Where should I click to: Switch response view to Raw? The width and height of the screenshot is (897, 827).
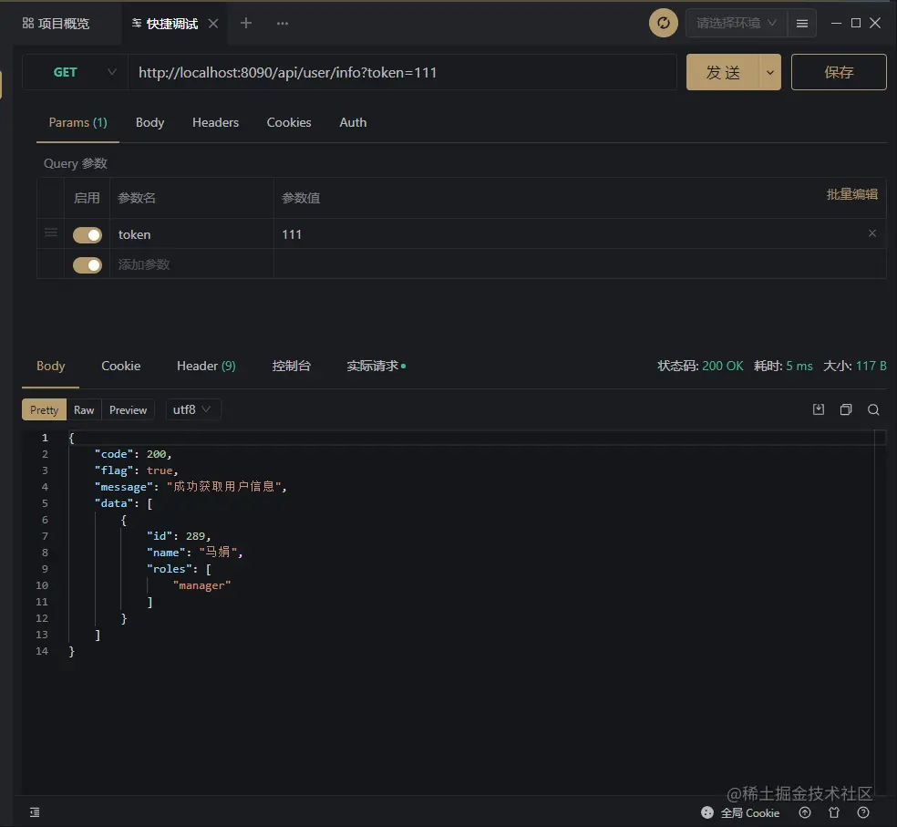pyautogui.click(x=84, y=409)
